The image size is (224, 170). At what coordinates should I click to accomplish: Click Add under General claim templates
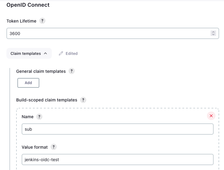click(x=28, y=83)
